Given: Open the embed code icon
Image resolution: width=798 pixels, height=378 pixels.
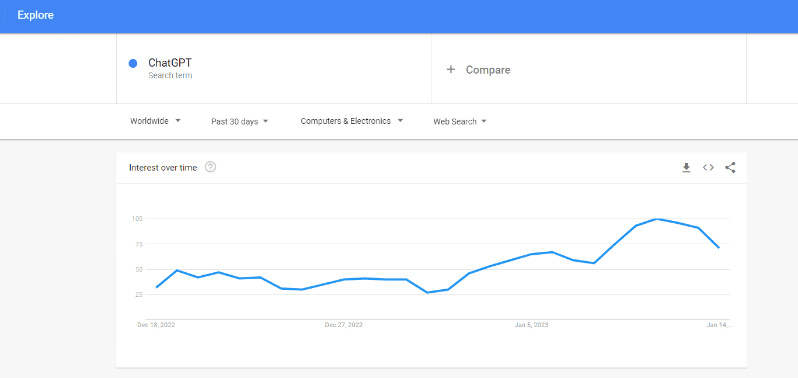Looking at the screenshot, I should 708,168.
